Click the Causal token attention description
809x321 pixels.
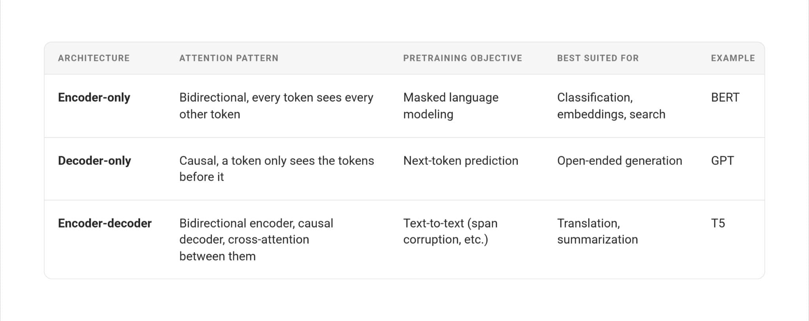pyautogui.click(x=277, y=169)
